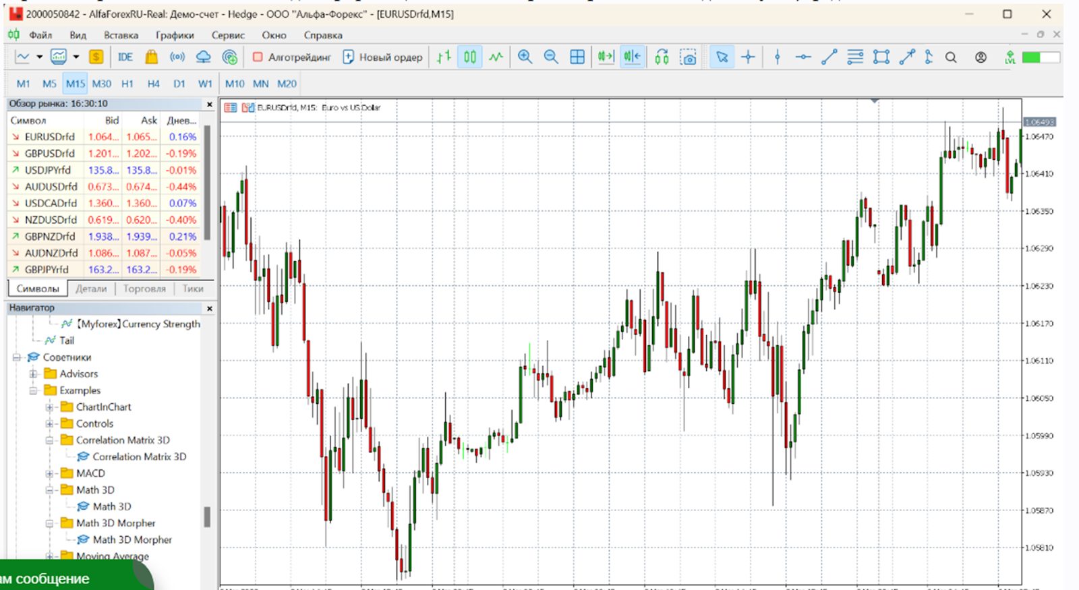Toggle chart auto-scroll to latest bar
The image size is (1079, 590).
point(606,57)
